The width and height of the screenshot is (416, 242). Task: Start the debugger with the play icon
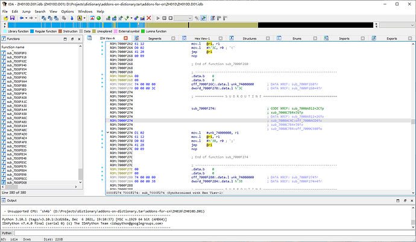point(158,18)
